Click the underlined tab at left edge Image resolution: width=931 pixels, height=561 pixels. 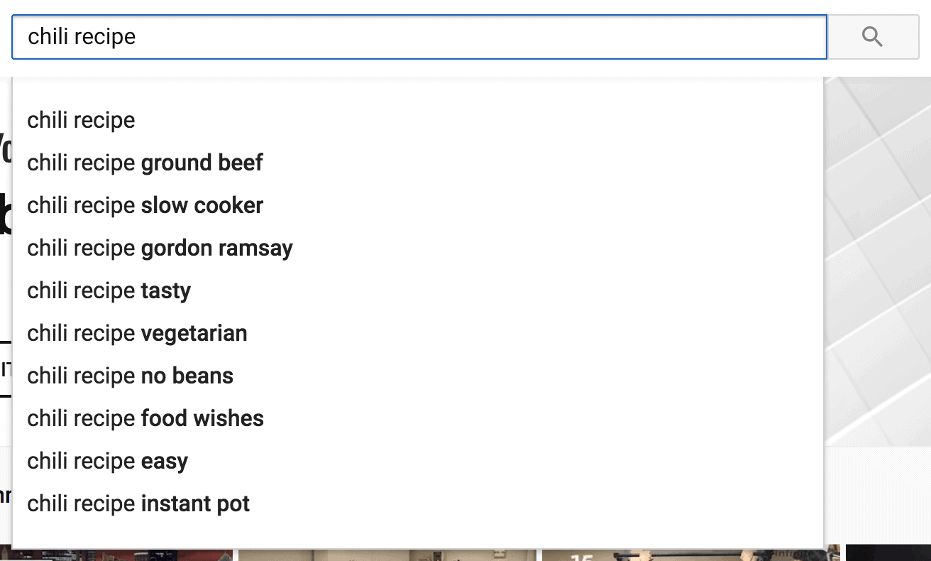(6, 369)
